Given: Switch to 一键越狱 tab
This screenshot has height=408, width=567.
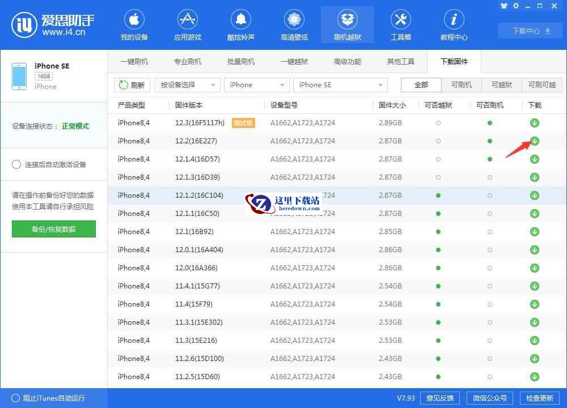Looking at the screenshot, I should click(294, 61).
